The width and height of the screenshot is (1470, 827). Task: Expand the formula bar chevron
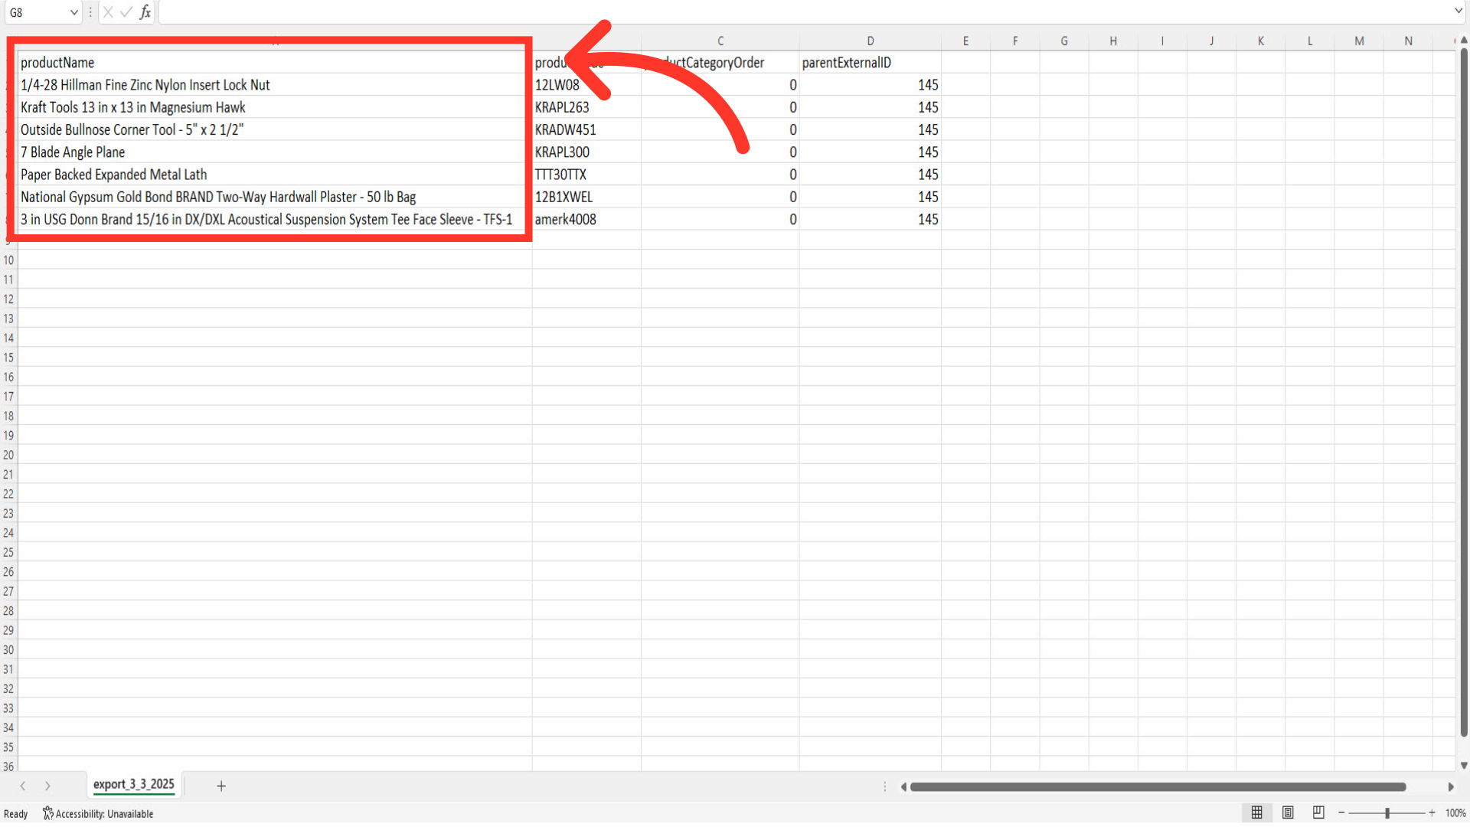pyautogui.click(x=1458, y=11)
